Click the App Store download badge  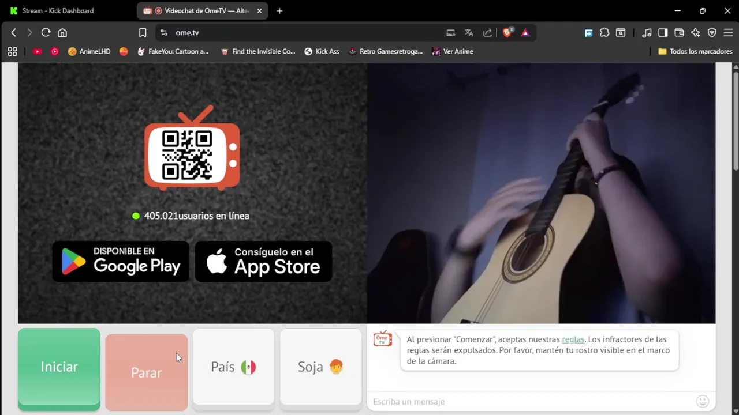tap(263, 261)
